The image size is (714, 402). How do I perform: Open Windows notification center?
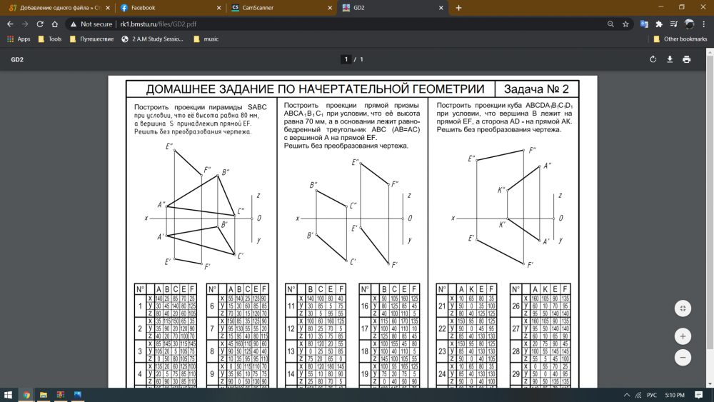point(698,395)
